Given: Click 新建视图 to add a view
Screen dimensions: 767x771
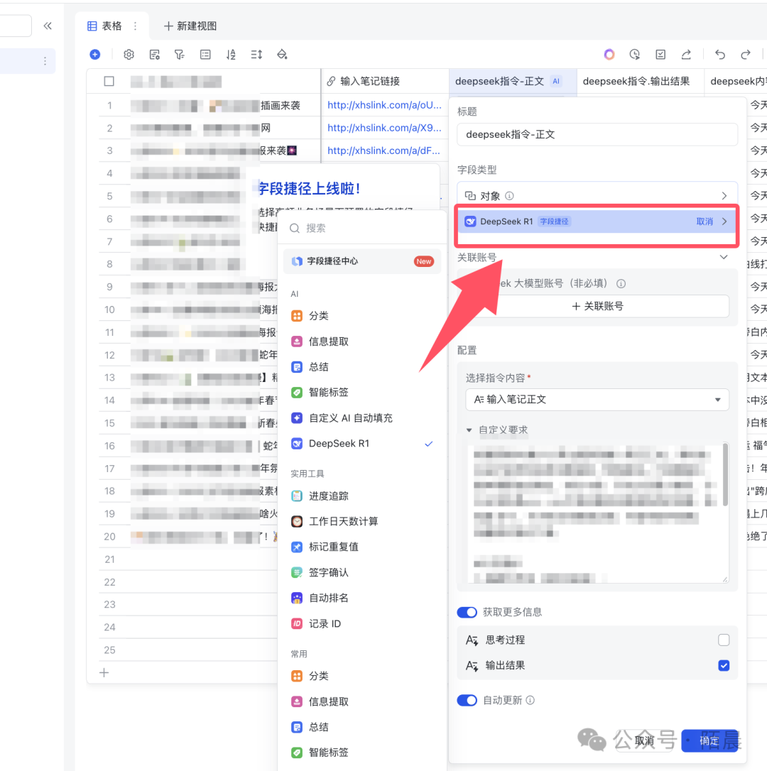Looking at the screenshot, I should click(190, 26).
